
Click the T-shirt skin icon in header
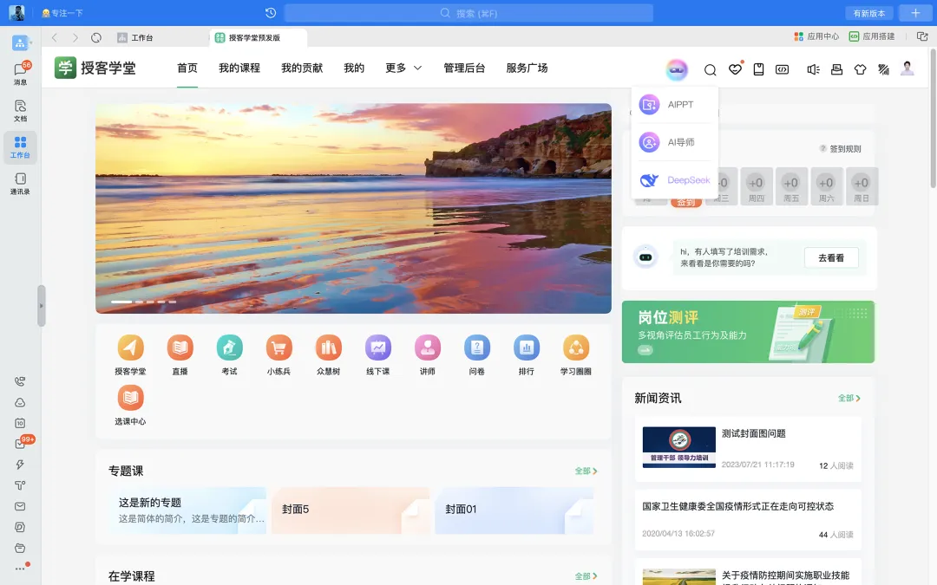click(x=860, y=70)
